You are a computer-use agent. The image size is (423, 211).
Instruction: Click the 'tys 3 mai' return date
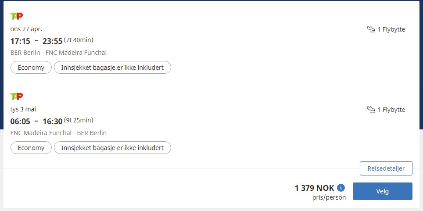click(x=23, y=109)
